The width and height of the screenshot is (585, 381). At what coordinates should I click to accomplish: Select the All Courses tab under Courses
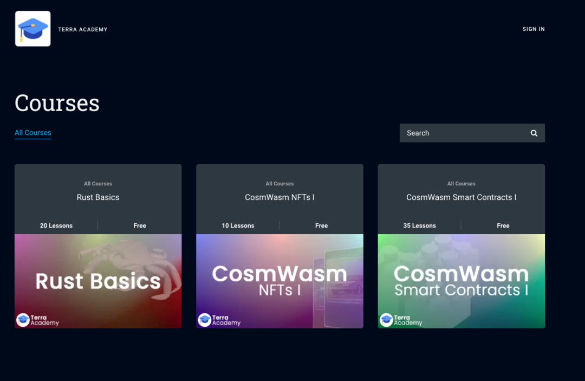pos(33,132)
